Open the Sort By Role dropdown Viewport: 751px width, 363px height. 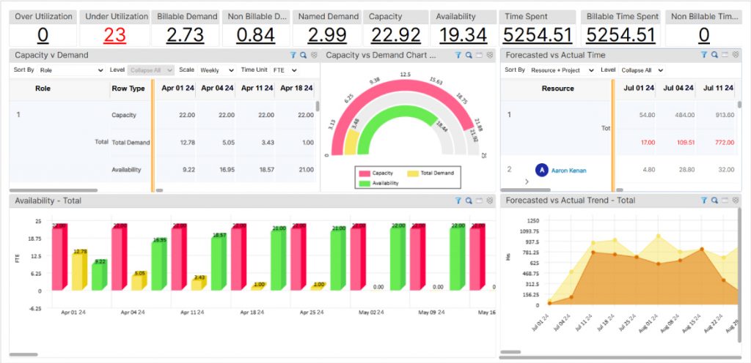click(71, 70)
